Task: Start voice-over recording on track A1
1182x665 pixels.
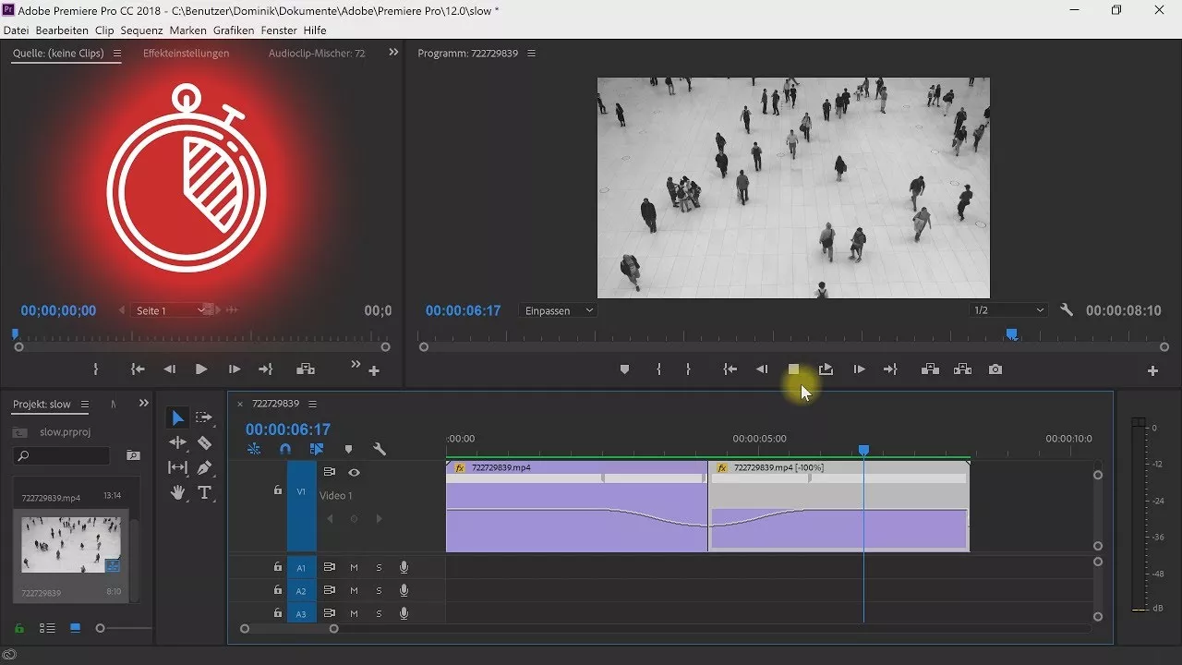Action: (404, 567)
